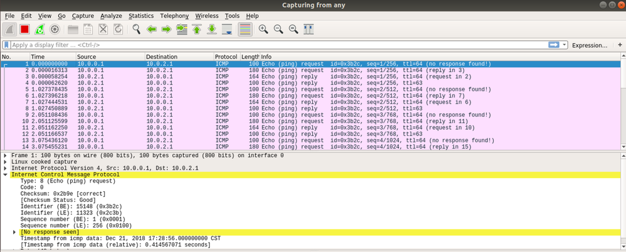Screen dimensions: 626x252
Task: Zoom out the main window text
Action: point(278,29)
